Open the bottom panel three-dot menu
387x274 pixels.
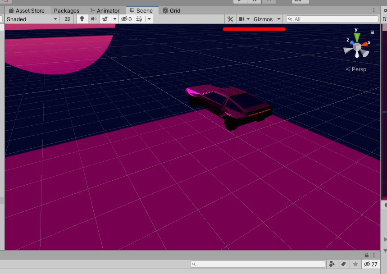coord(374,255)
